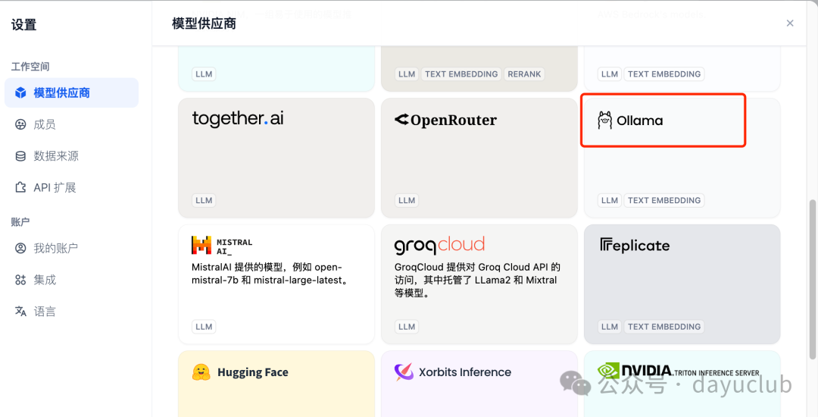Click the RERANK tag in top row
This screenshot has width=818, height=417.
click(524, 74)
